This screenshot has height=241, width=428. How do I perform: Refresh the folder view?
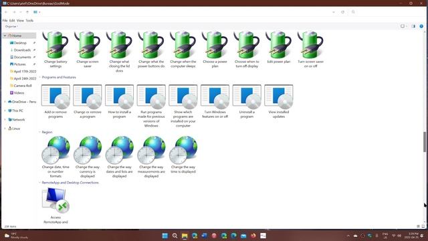coord(343,12)
